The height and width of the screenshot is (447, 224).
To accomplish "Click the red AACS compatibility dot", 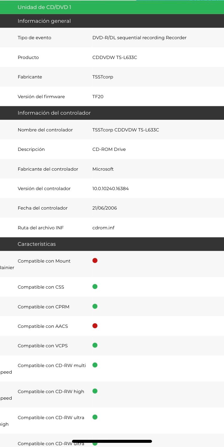I will click(95, 326).
